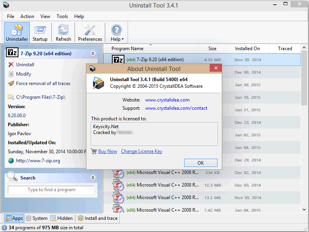Click the 9.20.00.0 version value
Screen dimensions: 309x232
(17, 116)
